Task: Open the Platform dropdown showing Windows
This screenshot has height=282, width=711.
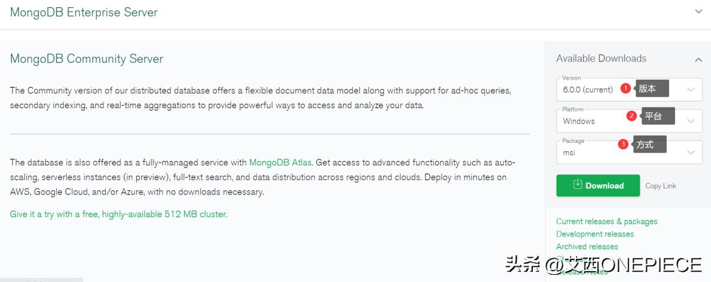Action: (x=690, y=121)
